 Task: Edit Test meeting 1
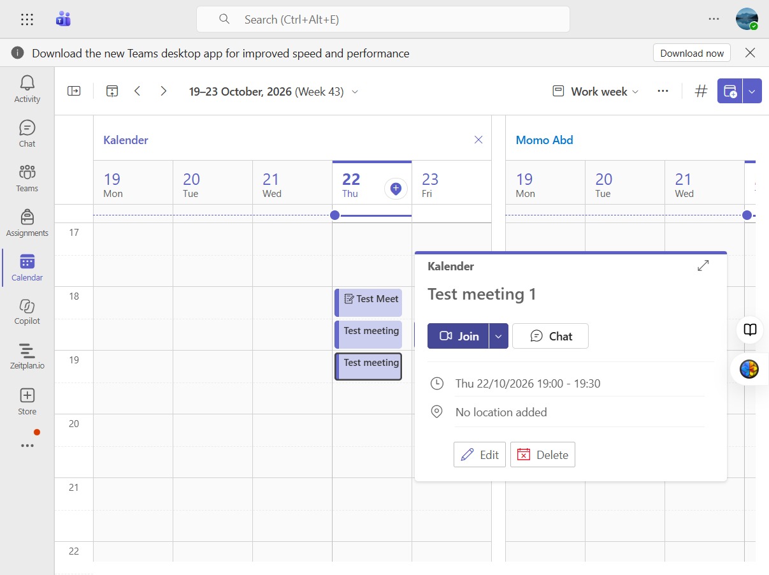480,455
